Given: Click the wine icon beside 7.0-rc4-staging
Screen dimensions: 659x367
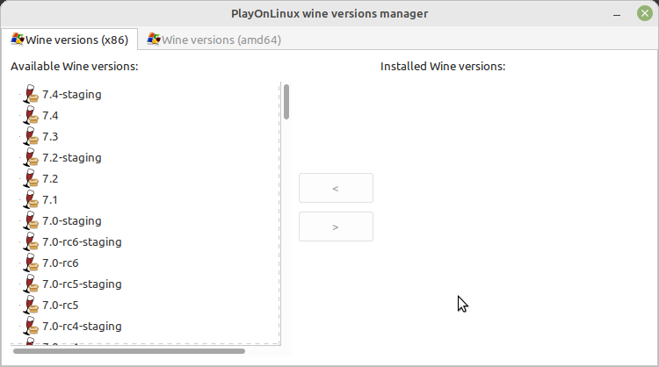Looking at the screenshot, I should click(x=31, y=326).
